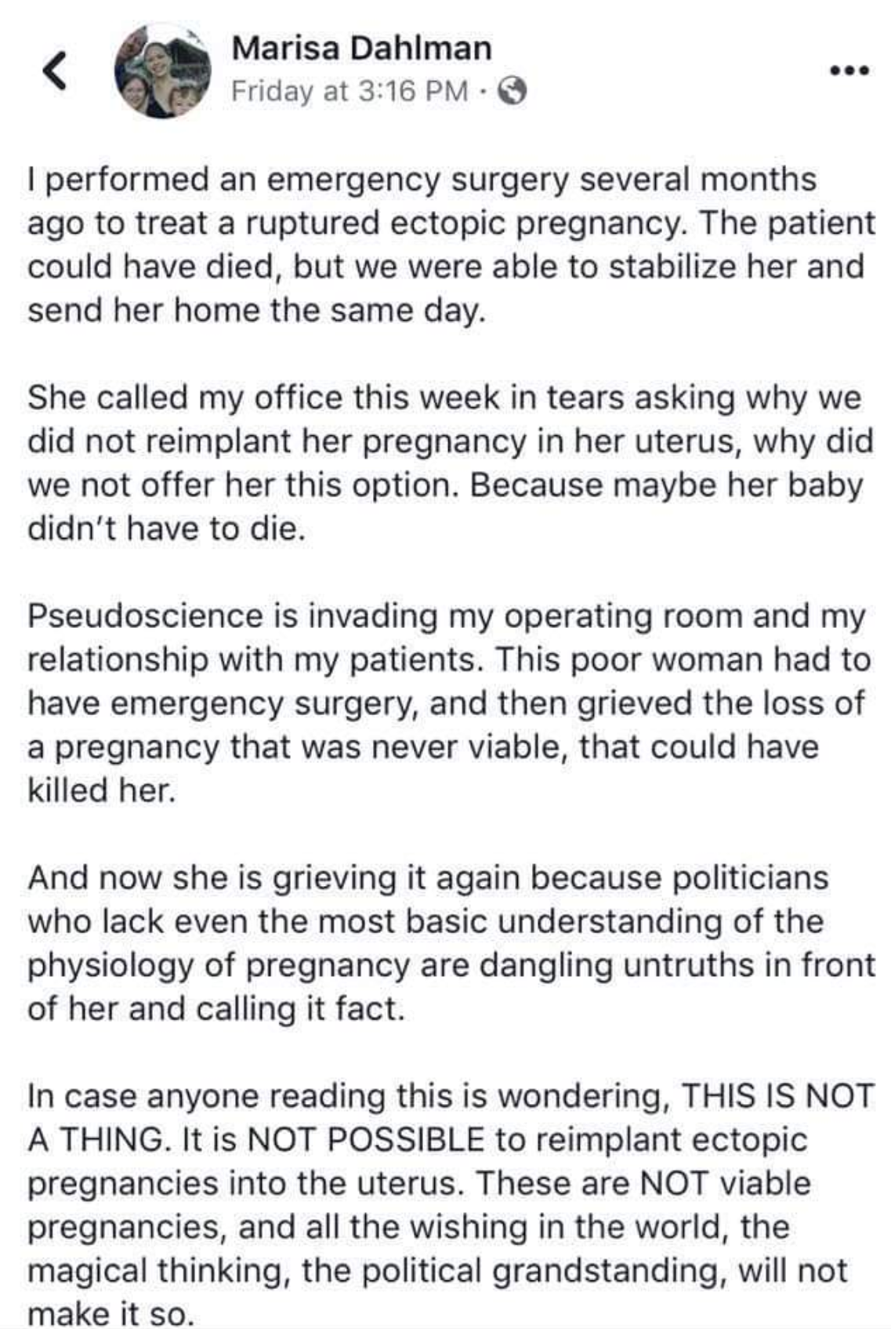
Task: Click the line ending 'calling it fact.'
Action: 216,1008
